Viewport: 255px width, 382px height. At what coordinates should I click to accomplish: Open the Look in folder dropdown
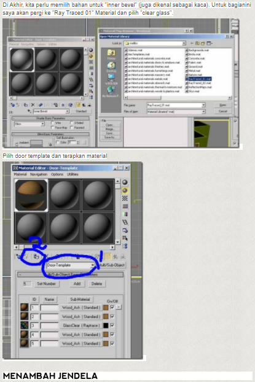pos(184,44)
